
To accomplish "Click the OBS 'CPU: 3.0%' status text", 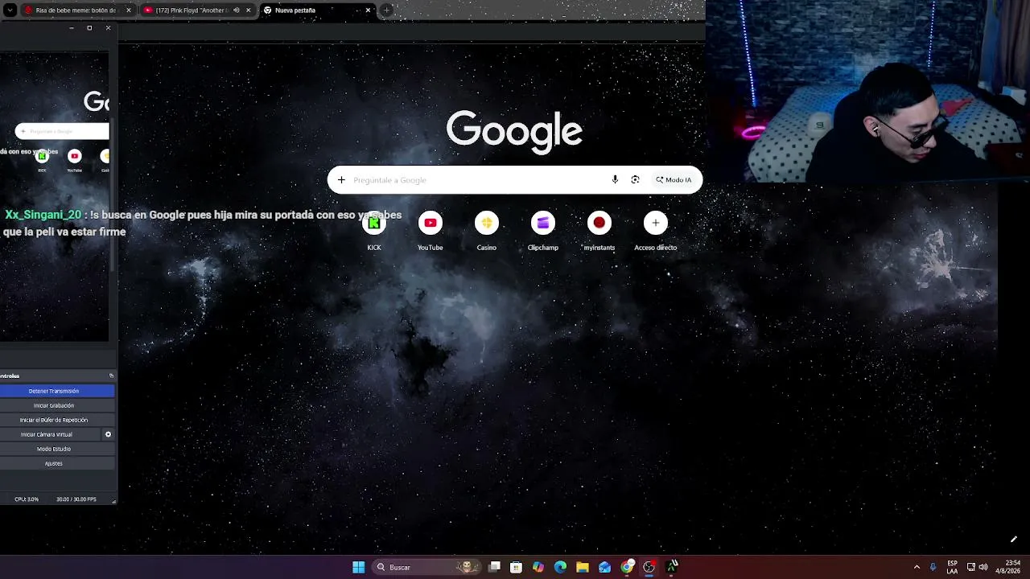I will tap(27, 499).
